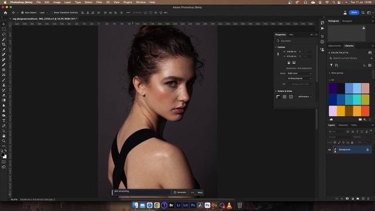Open the Bits/Channel dropdown
The height and width of the screenshot is (211, 375).
click(x=299, y=79)
